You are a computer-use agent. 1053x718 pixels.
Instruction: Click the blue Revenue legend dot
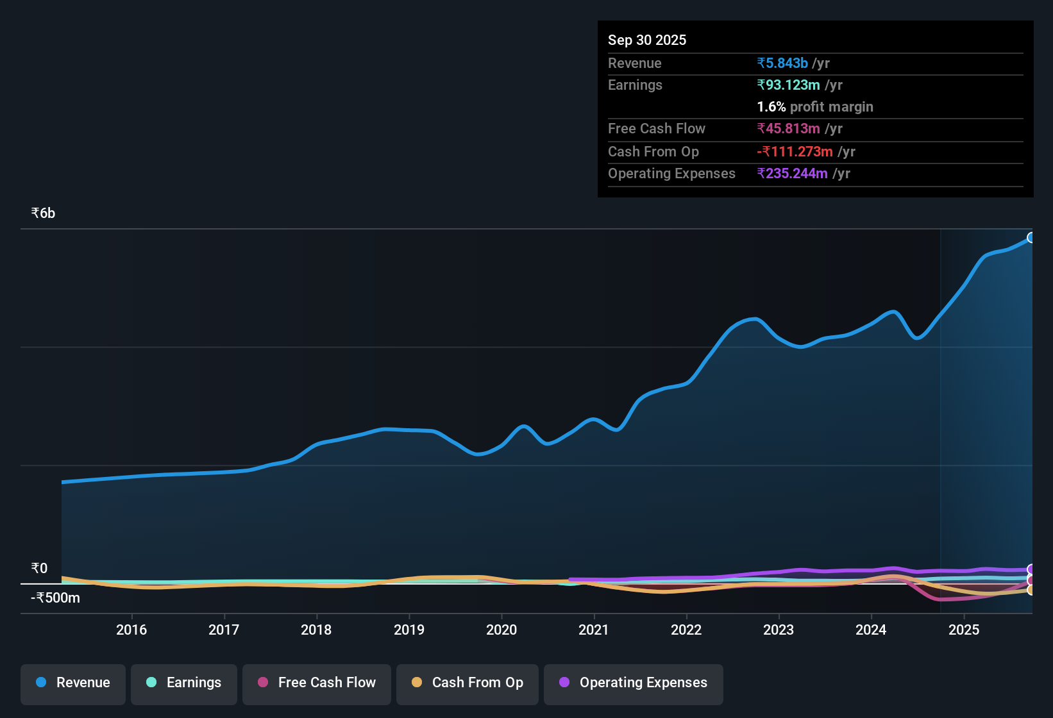(40, 683)
